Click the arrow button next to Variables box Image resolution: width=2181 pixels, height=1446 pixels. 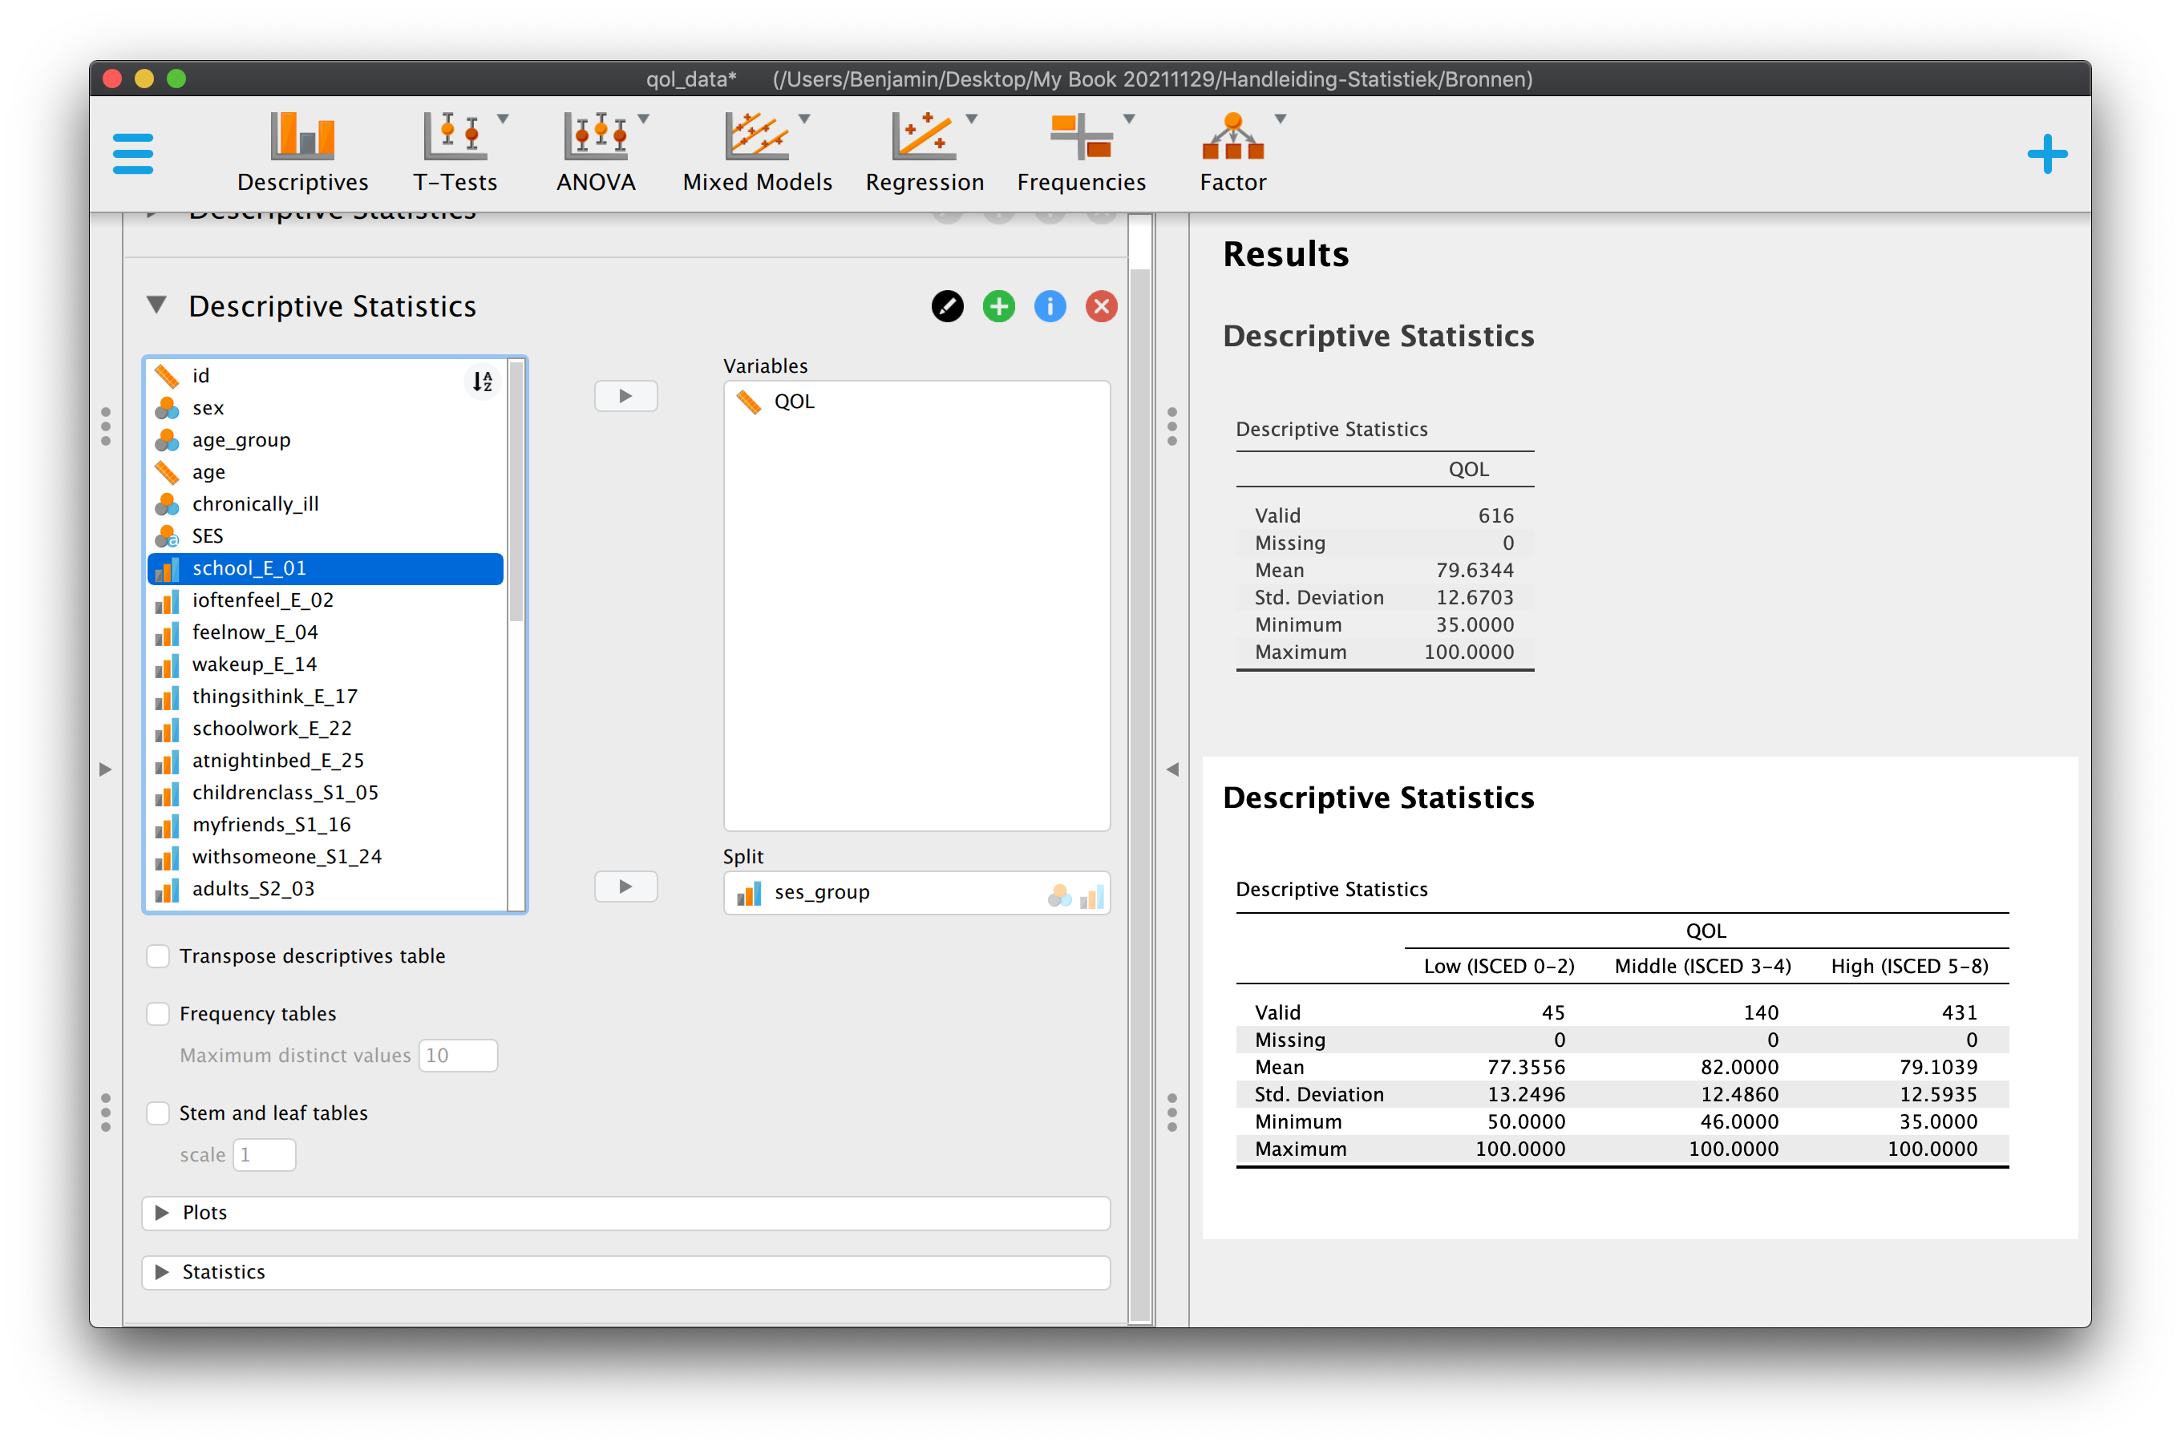tap(625, 396)
